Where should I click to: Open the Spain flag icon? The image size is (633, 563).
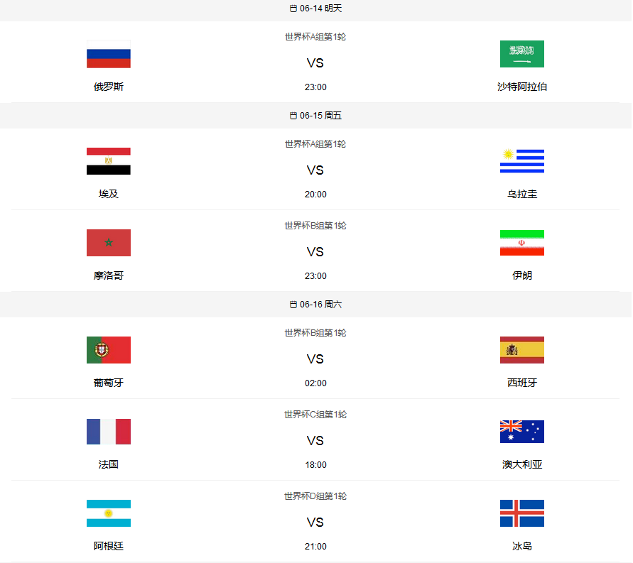click(521, 350)
